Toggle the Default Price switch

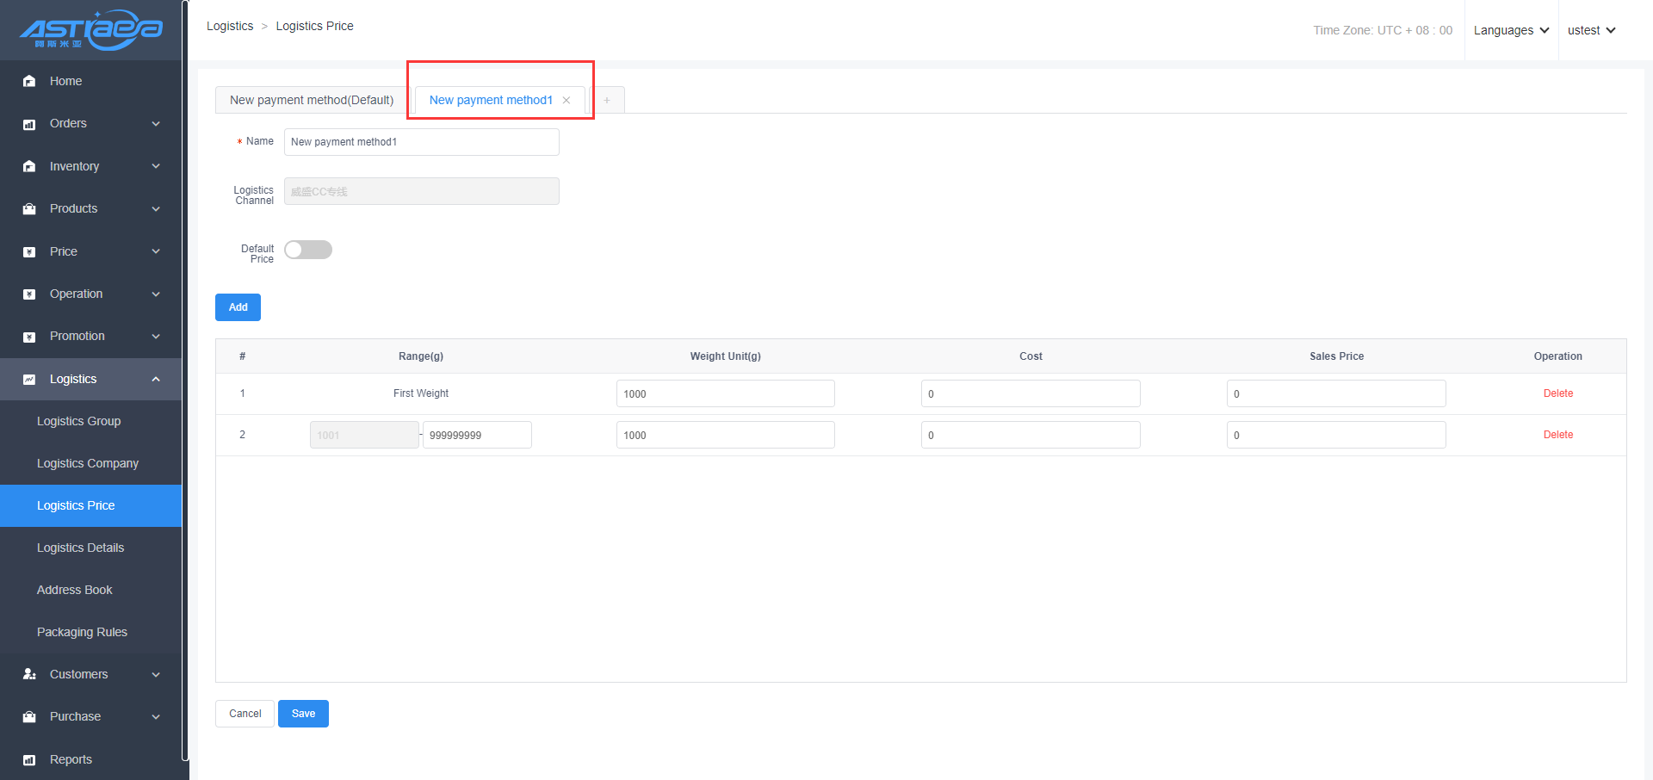(x=308, y=250)
